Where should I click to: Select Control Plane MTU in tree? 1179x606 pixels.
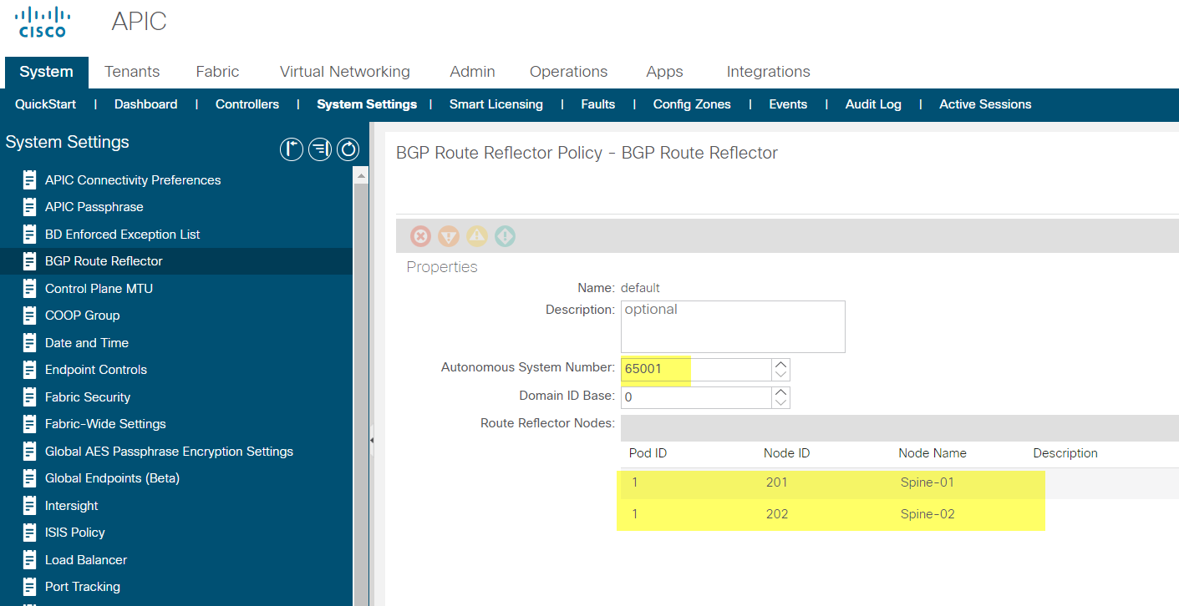99,289
